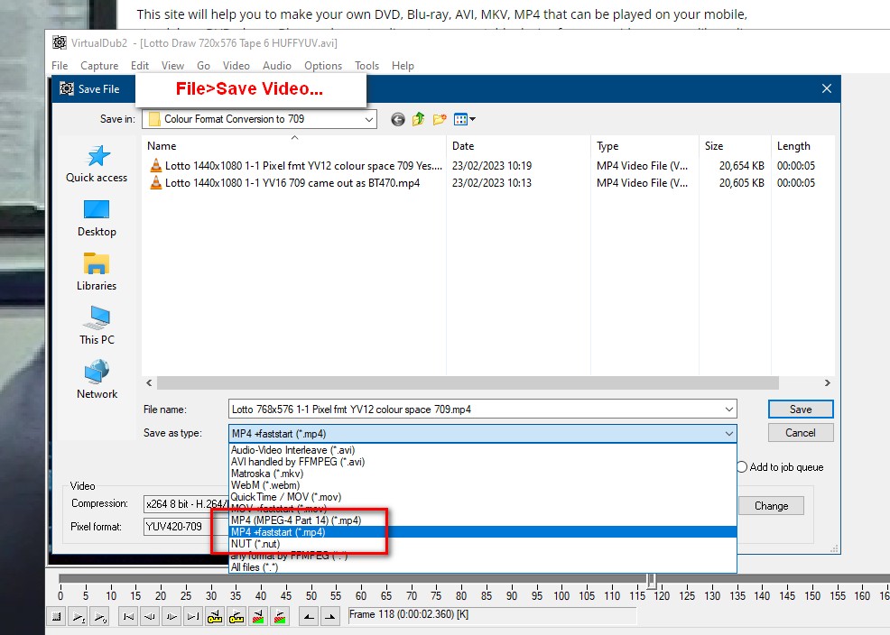Screen dimensions: 890x635
Task: Open the Go menu
Action: (203, 66)
